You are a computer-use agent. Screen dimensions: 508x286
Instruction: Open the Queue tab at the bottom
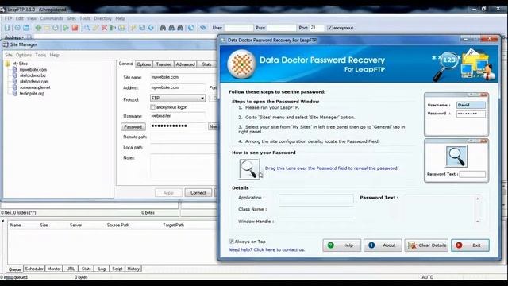14,269
